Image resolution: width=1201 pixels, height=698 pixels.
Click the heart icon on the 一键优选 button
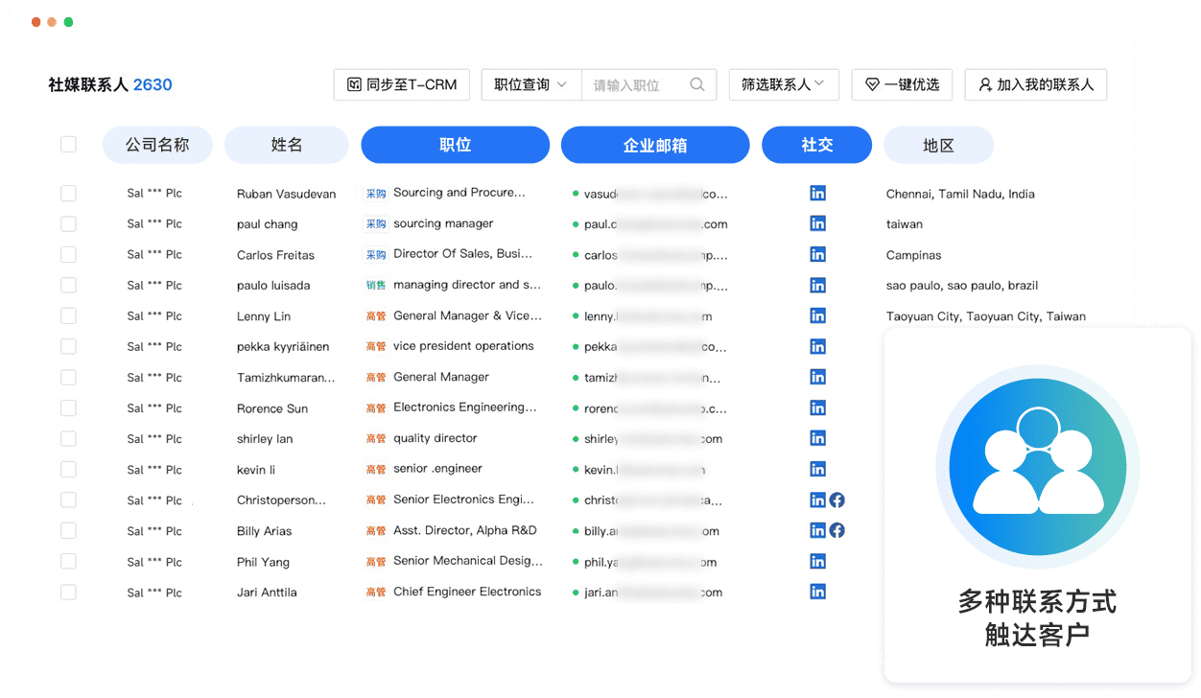point(873,84)
